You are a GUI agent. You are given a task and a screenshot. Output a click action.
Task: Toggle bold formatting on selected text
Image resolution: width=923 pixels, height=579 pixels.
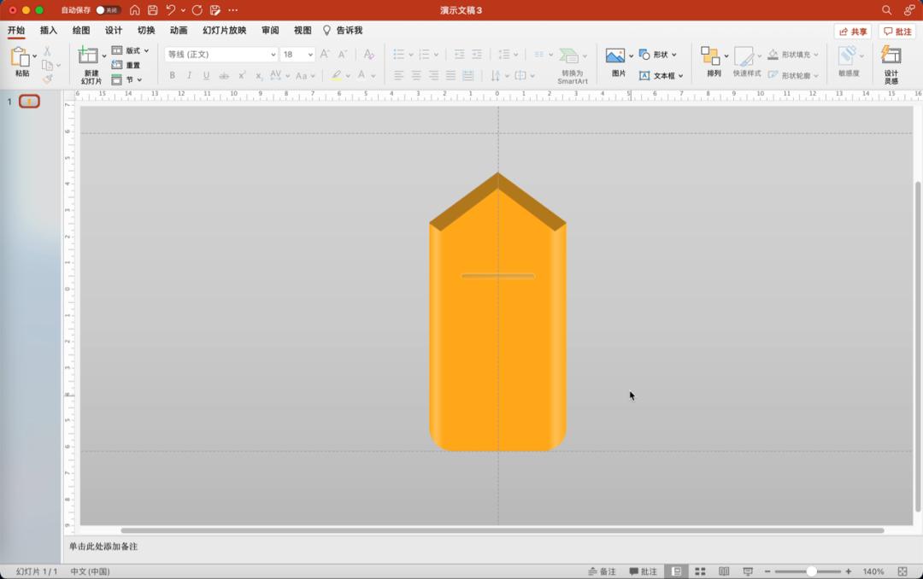click(172, 75)
